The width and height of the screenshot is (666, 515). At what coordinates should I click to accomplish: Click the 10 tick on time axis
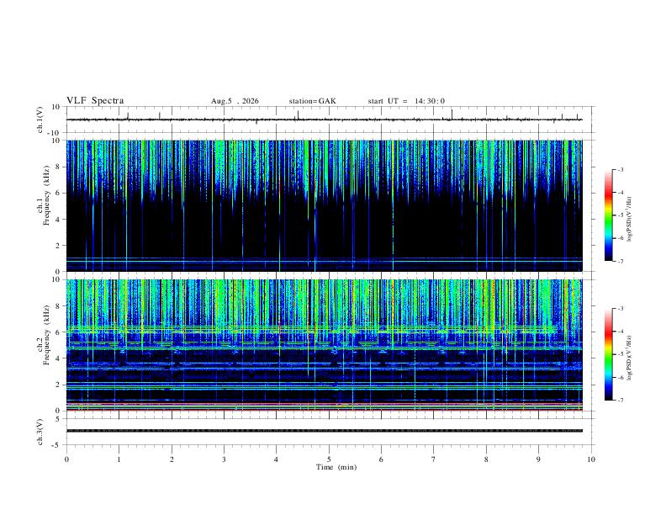click(x=591, y=459)
